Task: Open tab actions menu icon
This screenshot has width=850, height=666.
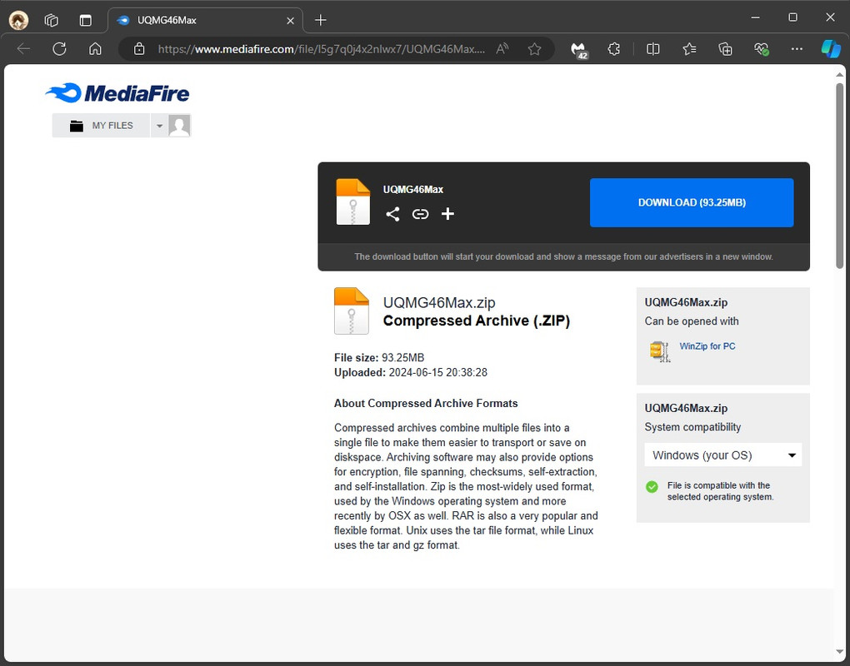Action: (x=86, y=21)
